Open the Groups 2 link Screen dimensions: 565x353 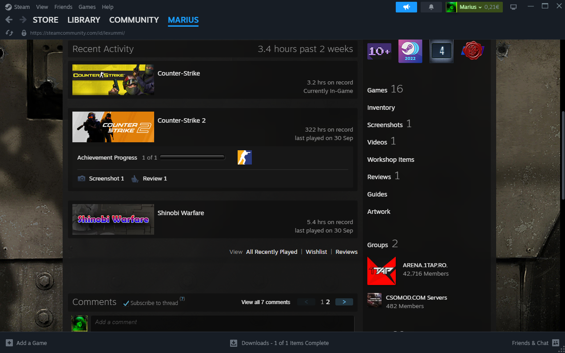382,244
